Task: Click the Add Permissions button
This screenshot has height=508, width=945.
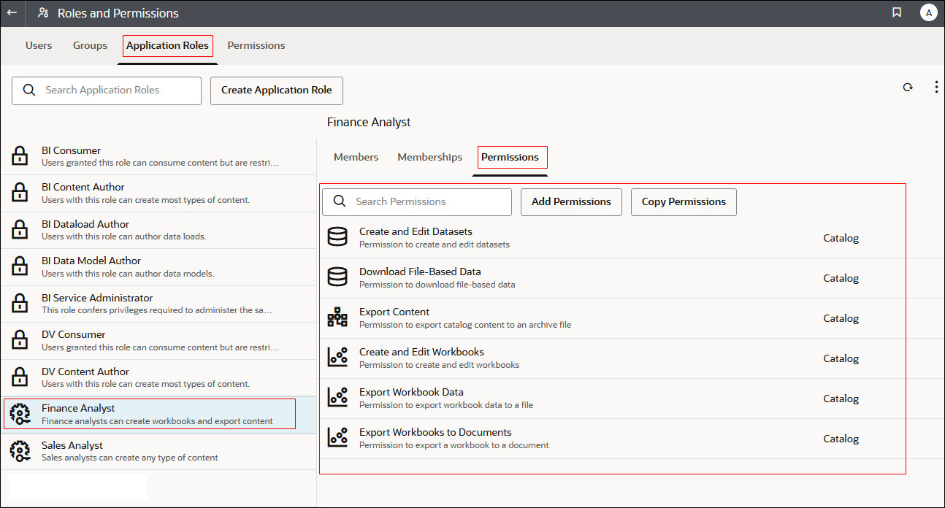Action: point(571,201)
